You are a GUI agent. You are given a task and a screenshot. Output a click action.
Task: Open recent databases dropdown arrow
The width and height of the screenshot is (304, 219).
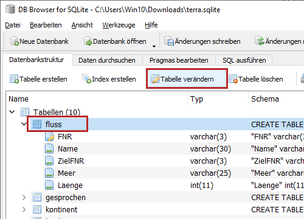coord(154,46)
